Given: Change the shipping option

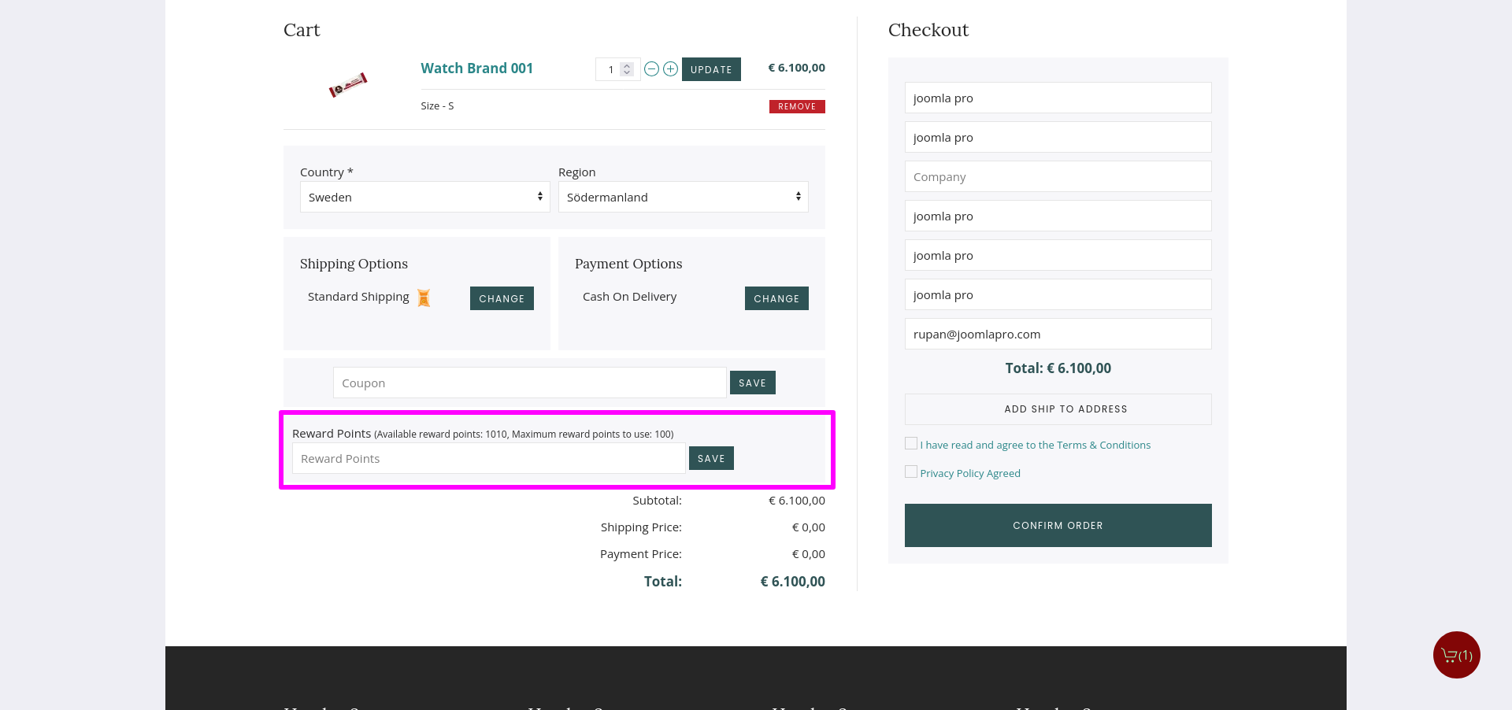Looking at the screenshot, I should 502,298.
